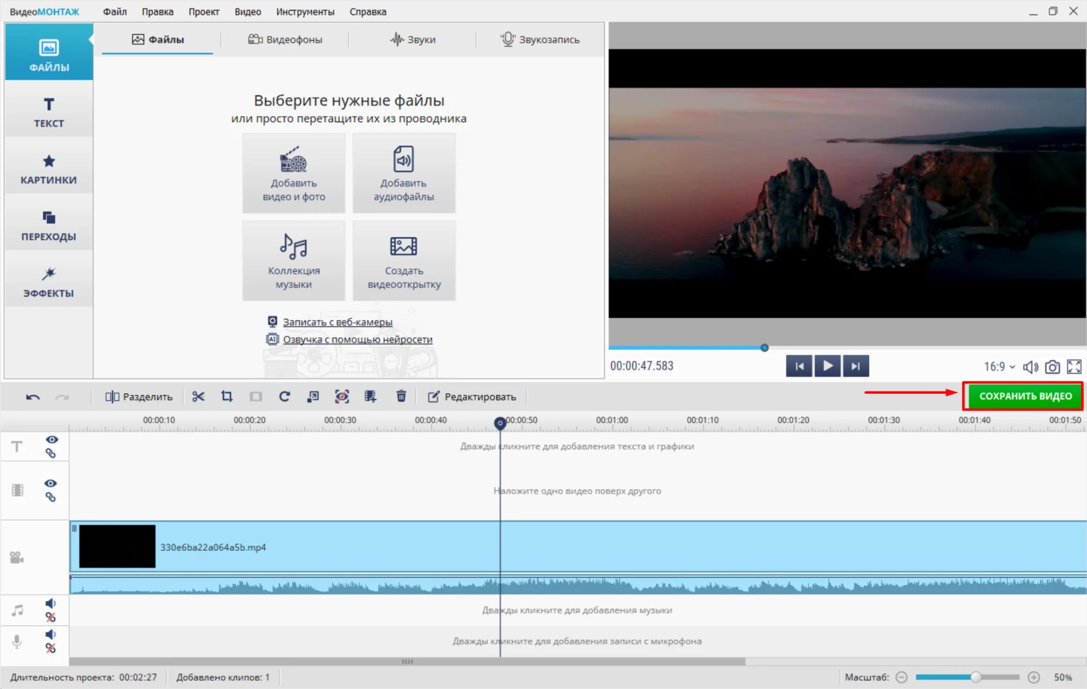The width and height of the screenshot is (1087, 689).
Task: Click Записать с веб-камеры link
Action: click(x=337, y=322)
